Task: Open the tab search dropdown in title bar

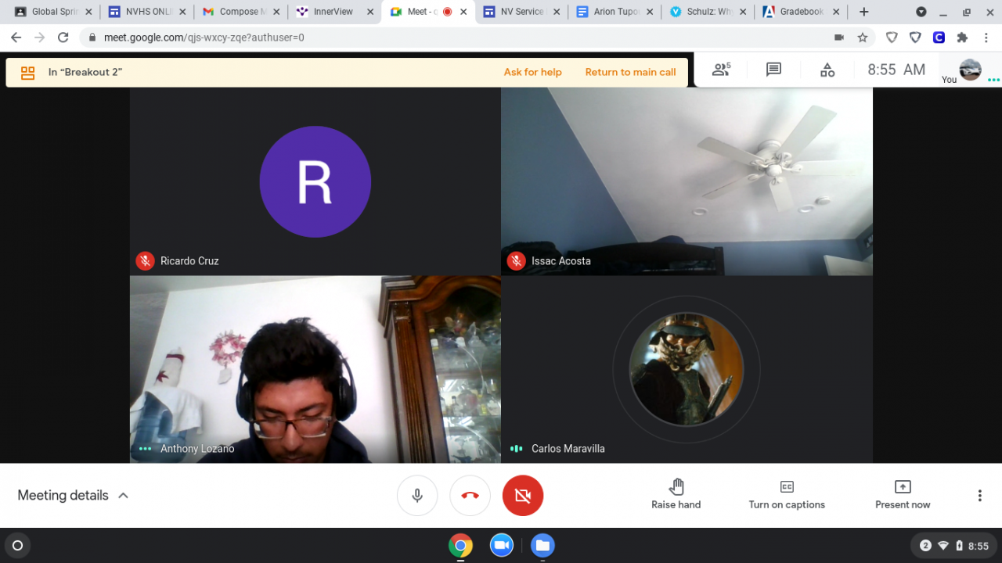Action: pos(921,12)
